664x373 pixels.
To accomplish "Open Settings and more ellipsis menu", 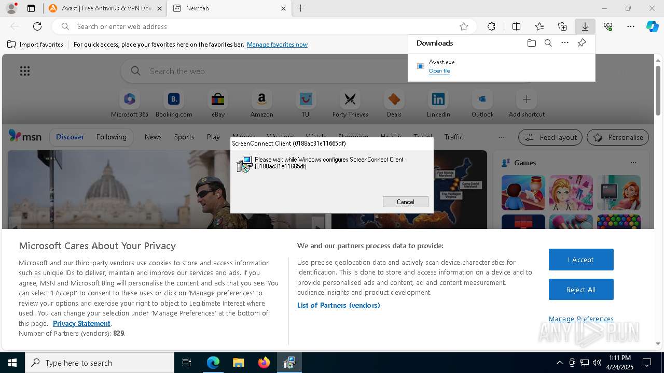I will coord(630,26).
